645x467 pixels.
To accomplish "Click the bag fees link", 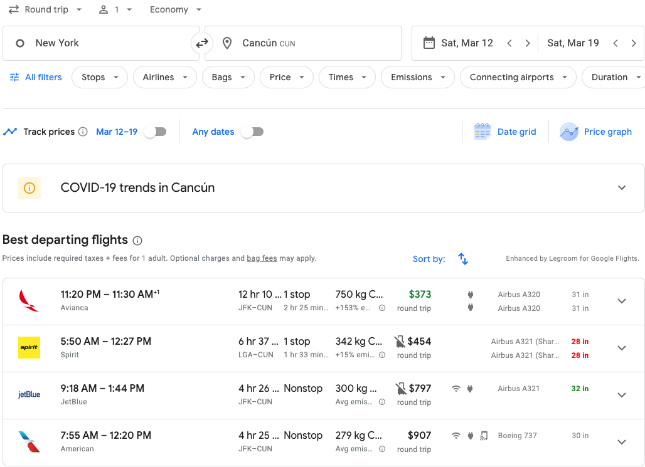I will tap(262, 258).
